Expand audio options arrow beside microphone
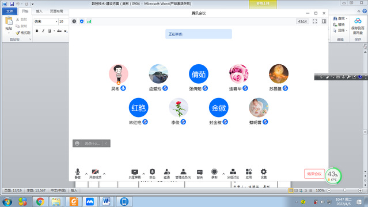 [x=86, y=174]
